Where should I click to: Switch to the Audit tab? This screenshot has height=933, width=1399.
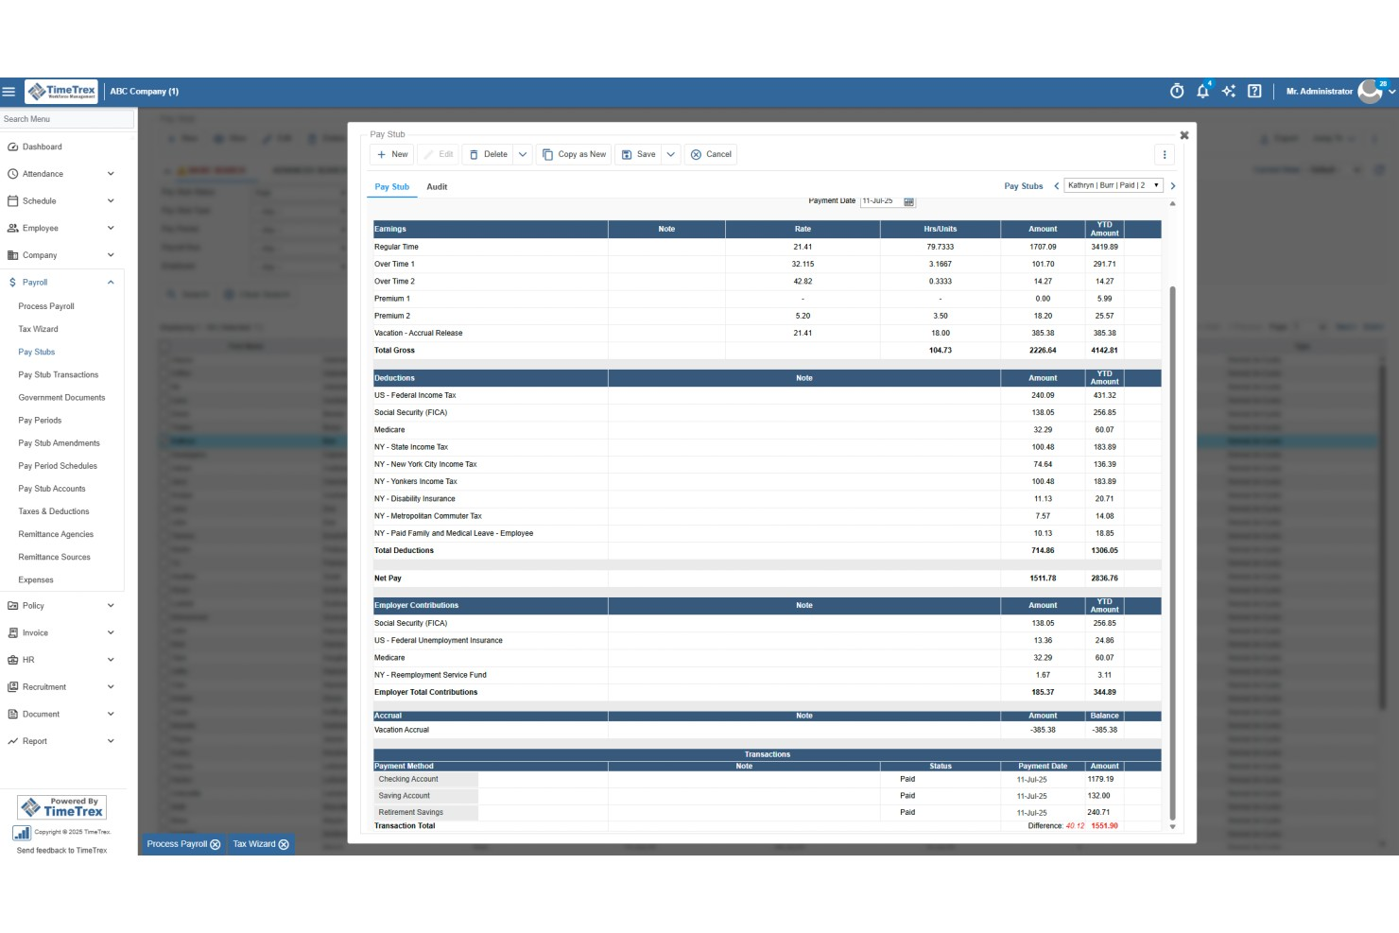click(x=437, y=186)
